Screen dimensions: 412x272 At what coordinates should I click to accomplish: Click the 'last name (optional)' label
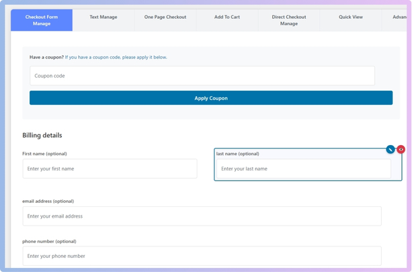(237, 154)
